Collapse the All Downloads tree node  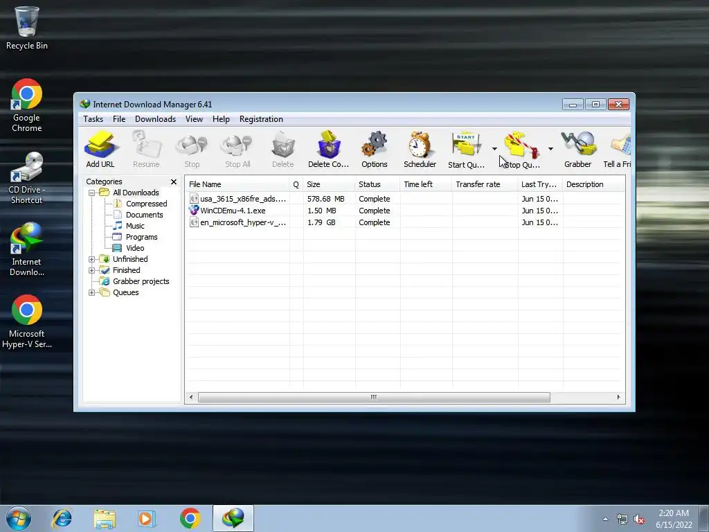coord(92,193)
